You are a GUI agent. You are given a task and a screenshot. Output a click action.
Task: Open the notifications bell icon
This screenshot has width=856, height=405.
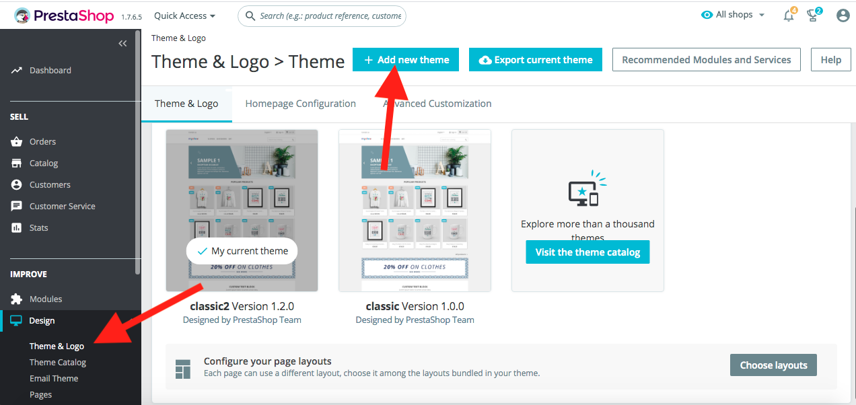pos(789,15)
